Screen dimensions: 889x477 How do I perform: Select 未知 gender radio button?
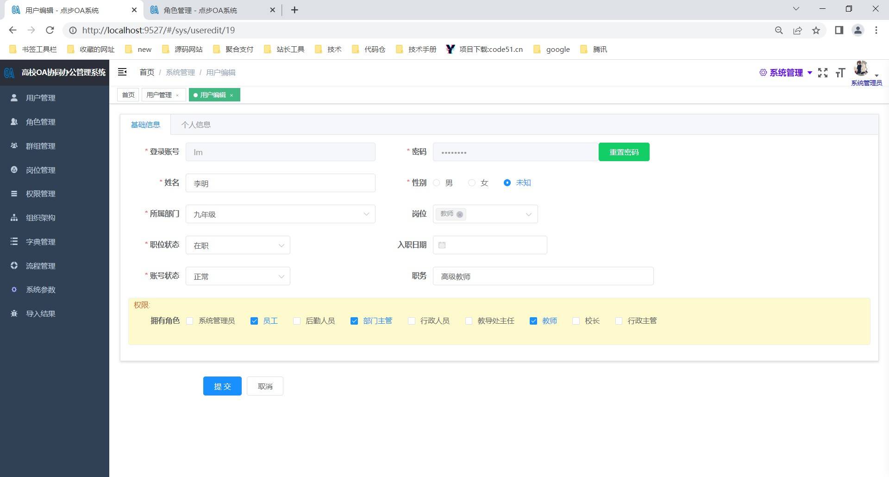tap(507, 183)
